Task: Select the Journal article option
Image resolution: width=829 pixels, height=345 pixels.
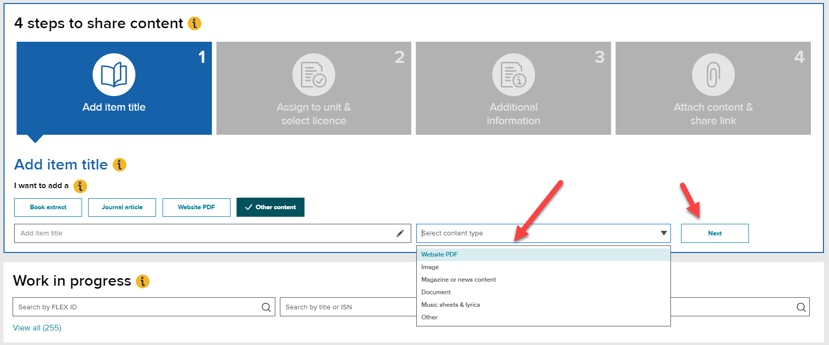Action: (x=122, y=207)
